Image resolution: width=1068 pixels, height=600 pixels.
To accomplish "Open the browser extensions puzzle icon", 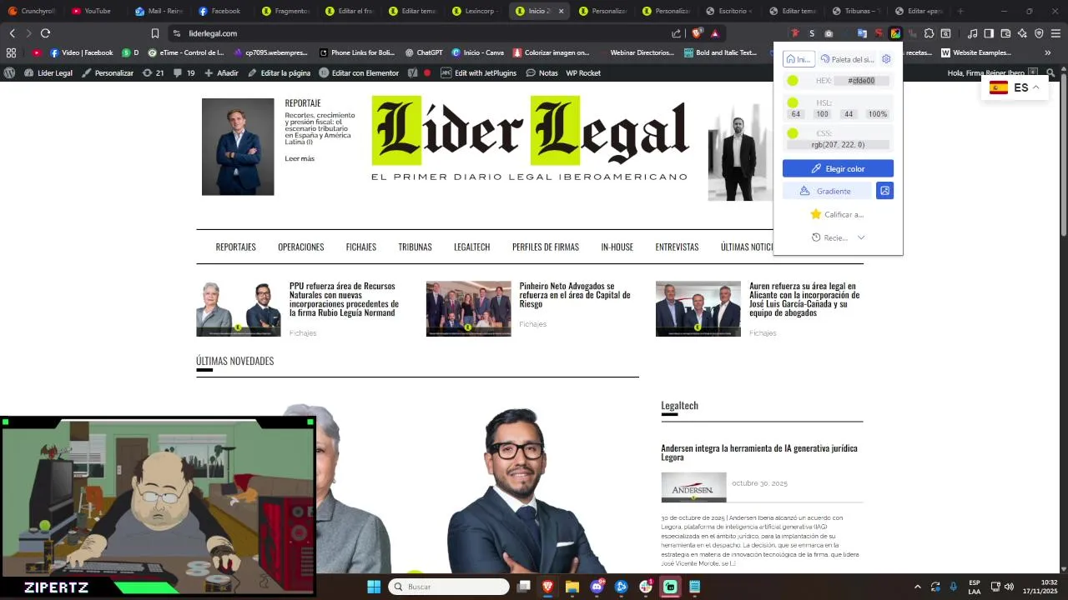I will tap(929, 33).
